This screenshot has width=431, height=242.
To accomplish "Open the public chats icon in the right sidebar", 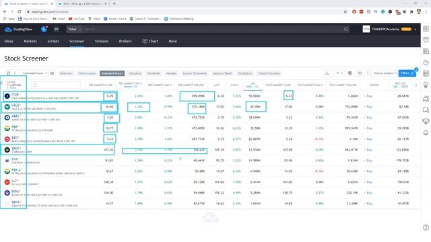I will click(426, 99).
